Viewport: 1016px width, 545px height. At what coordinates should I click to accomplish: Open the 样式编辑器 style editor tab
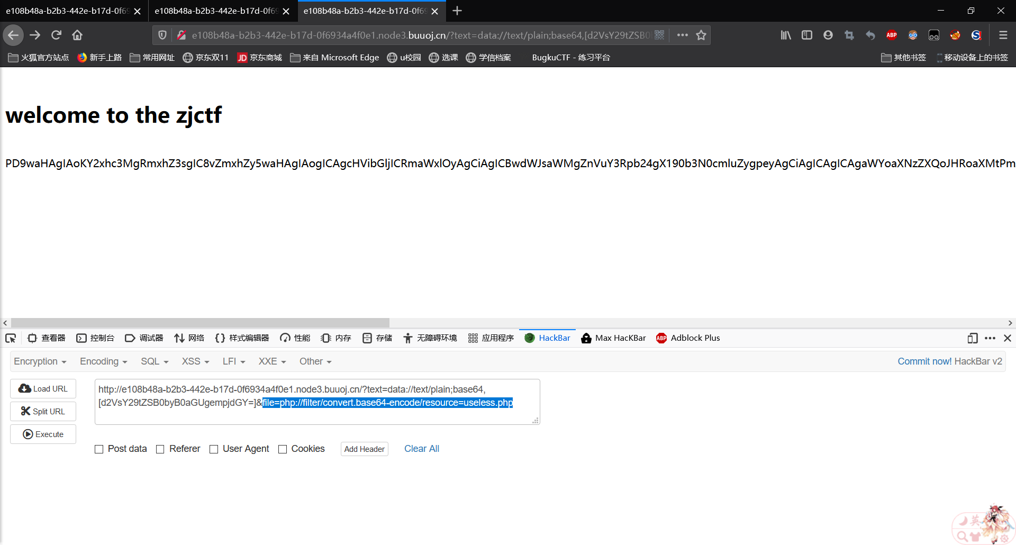pos(242,338)
